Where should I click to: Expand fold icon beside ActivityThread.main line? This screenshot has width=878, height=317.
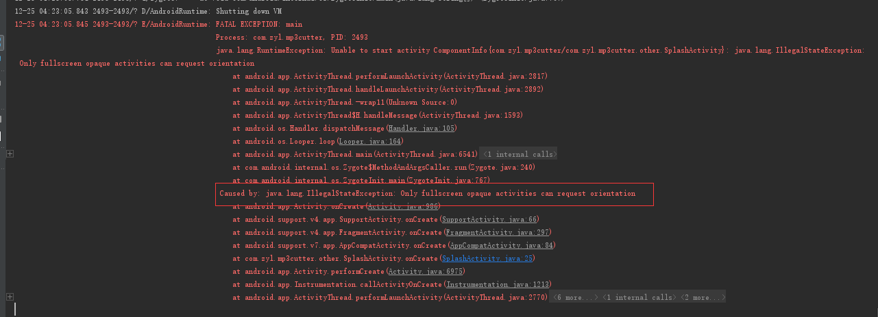point(10,154)
